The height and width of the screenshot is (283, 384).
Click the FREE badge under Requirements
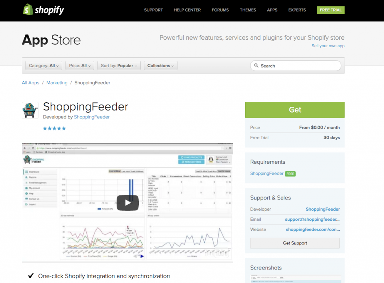click(290, 174)
